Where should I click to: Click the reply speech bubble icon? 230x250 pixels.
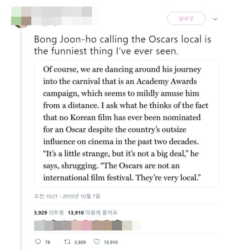38,242
